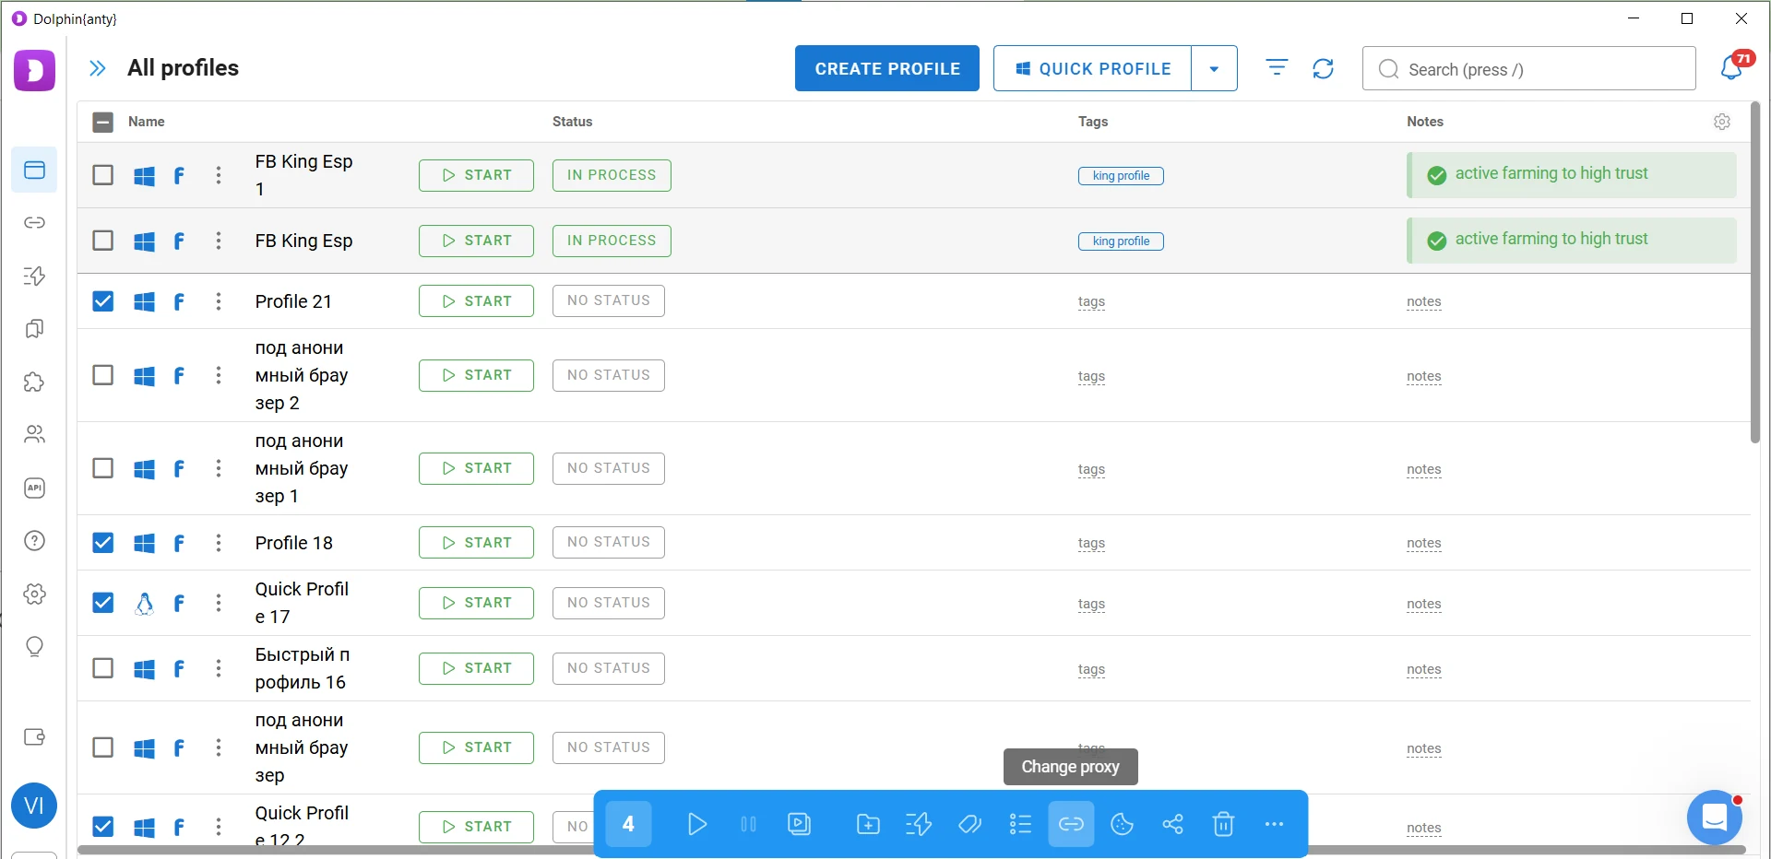Add tags for Profile 21
Viewport: 1771px width, 859px height.
1091,301
